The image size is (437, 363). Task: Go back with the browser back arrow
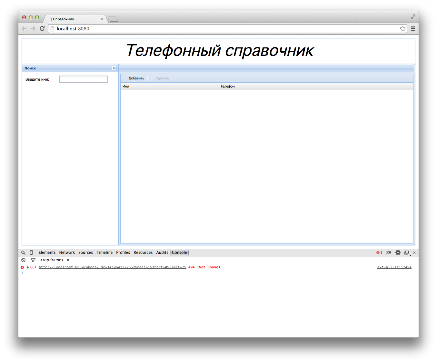(x=24, y=29)
